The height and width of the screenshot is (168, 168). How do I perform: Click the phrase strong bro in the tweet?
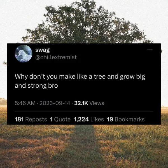(x=43, y=86)
